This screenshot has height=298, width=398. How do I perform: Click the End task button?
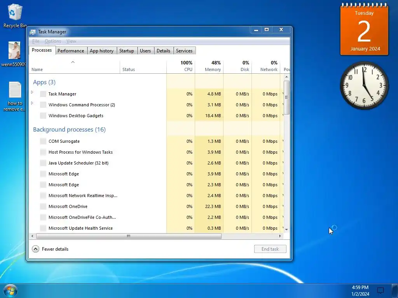(271, 249)
